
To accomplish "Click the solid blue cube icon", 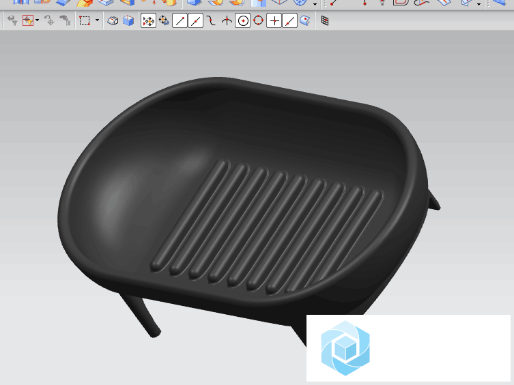I will click(128, 21).
